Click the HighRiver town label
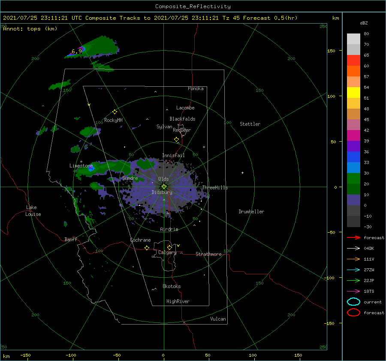 coord(178,301)
